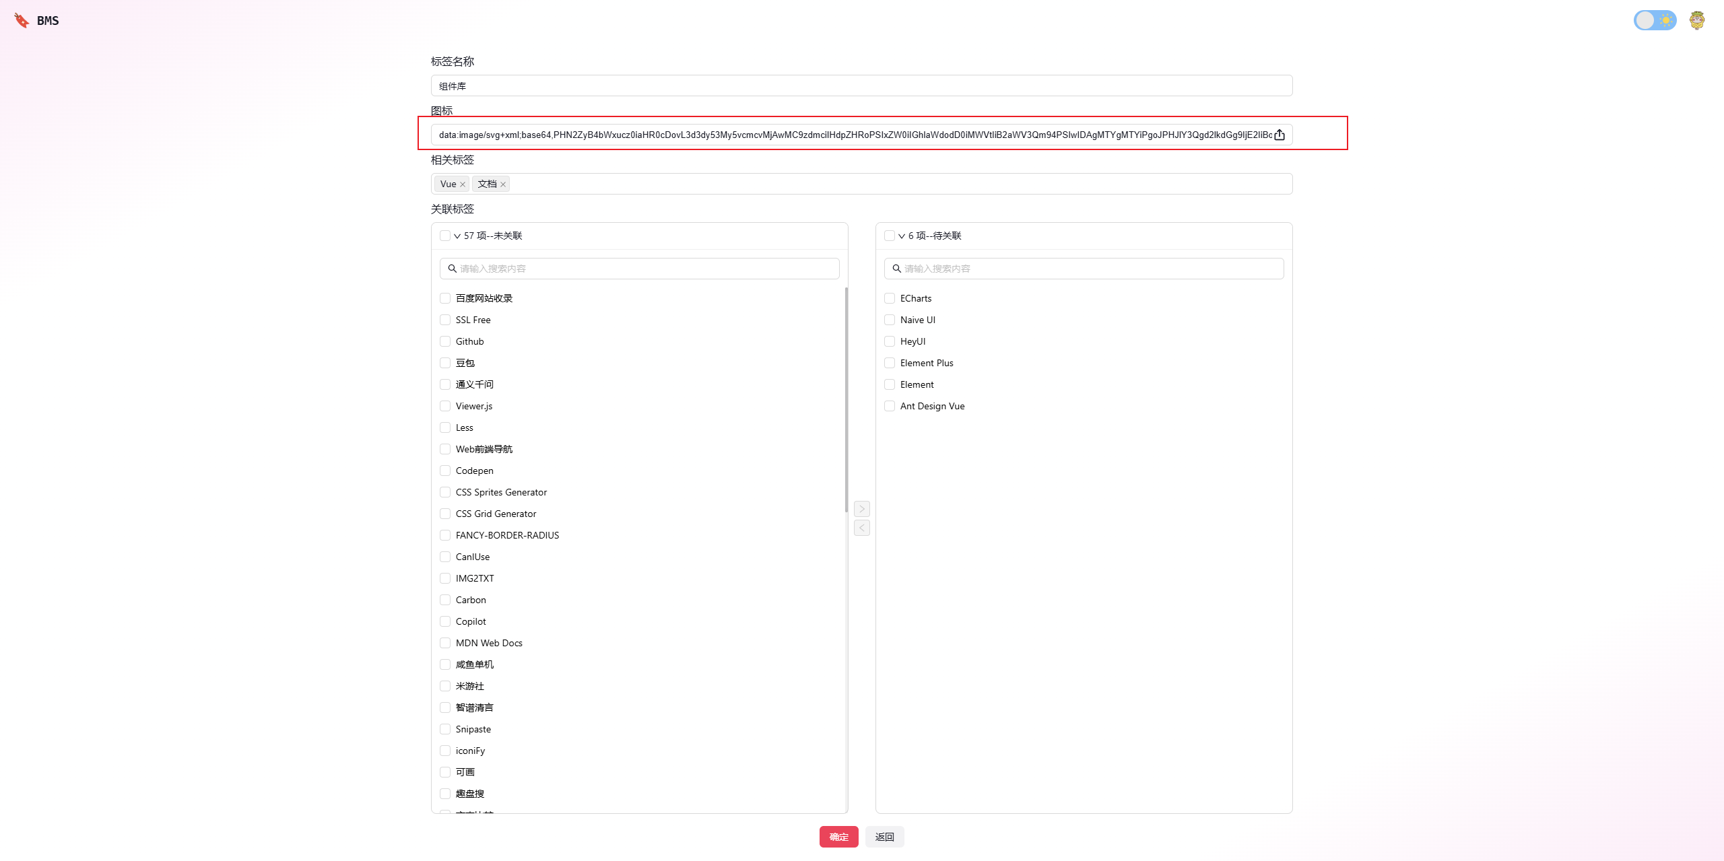
Task: Check the Element Plus checkbox
Action: [890, 363]
